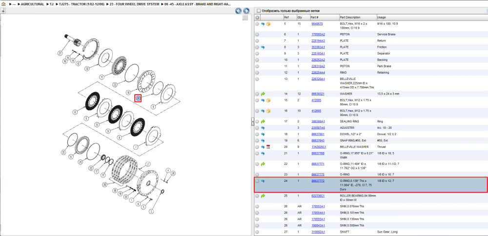The image size is (488, 236).
Task: Open 06-45 AXLE ASSY breadcrumb
Action: click(198, 4)
